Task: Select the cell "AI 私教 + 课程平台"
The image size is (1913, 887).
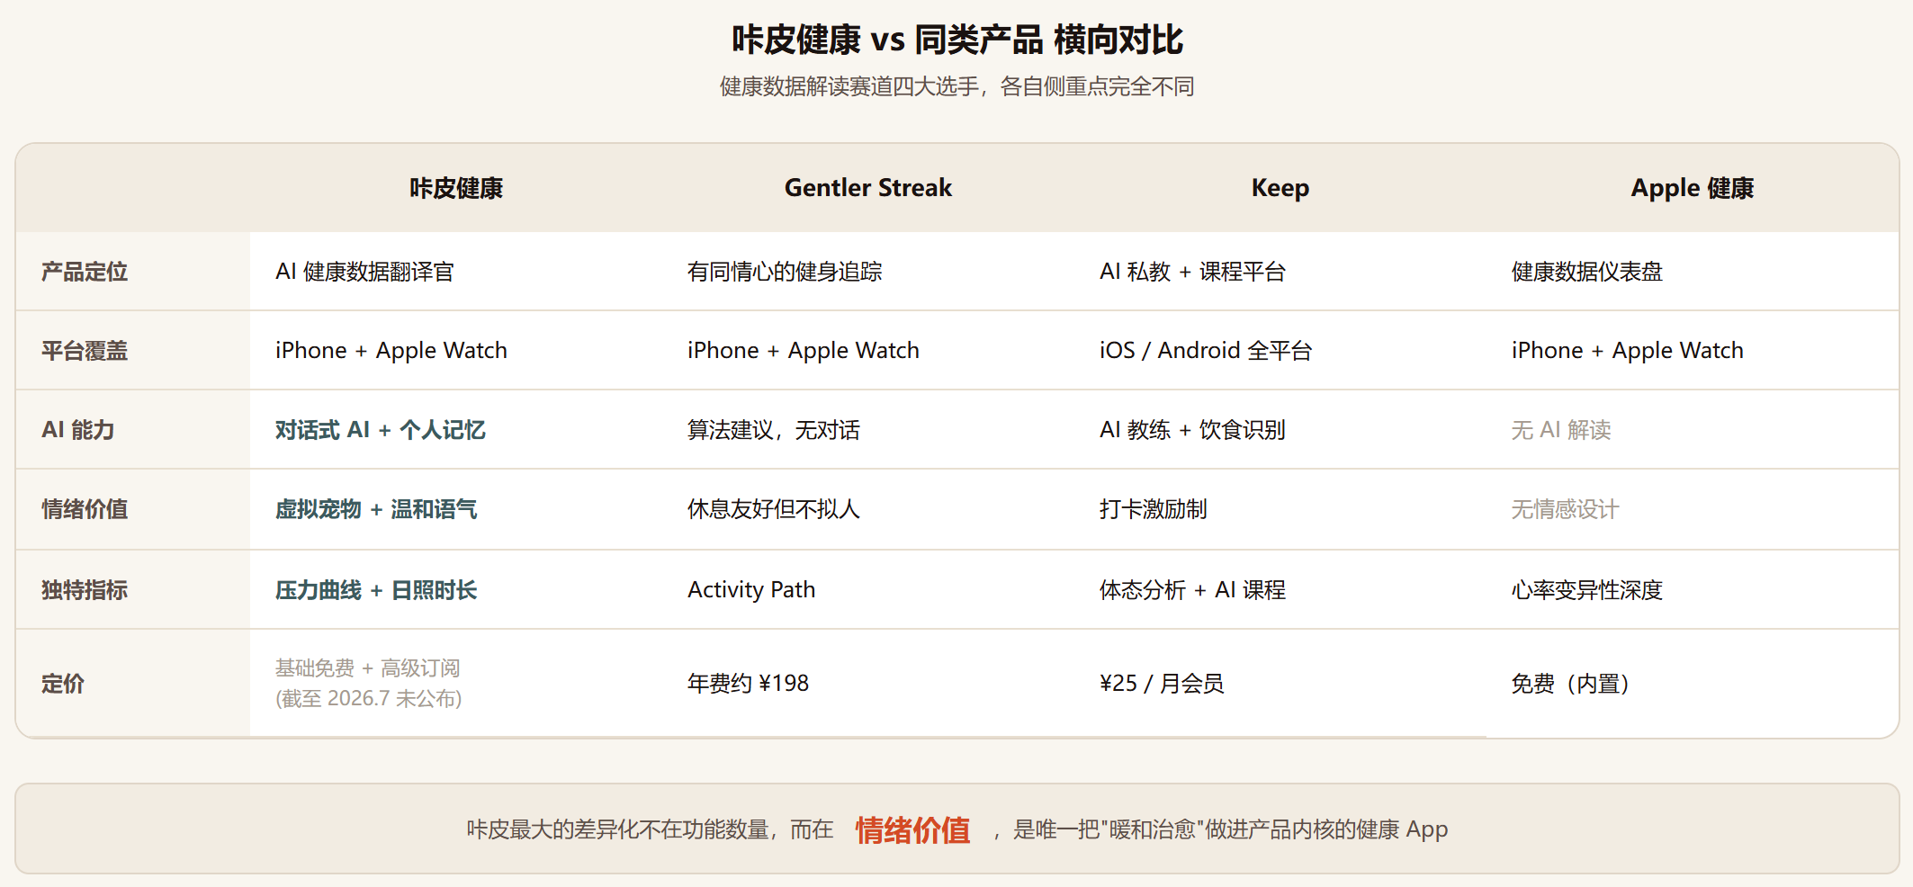Action: click(1192, 272)
